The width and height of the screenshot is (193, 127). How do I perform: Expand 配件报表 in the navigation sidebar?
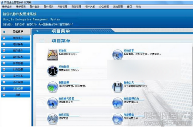coord(16,57)
